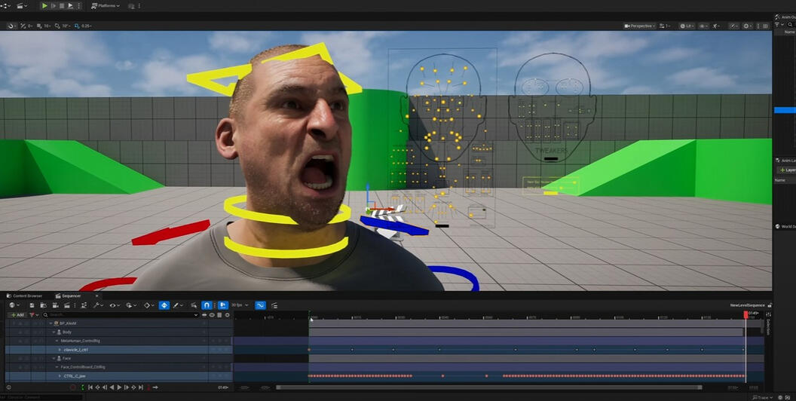Click the lock icon next to NewLevelSequence
796x401 pixels.
pyautogui.click(x=770, y=305)
